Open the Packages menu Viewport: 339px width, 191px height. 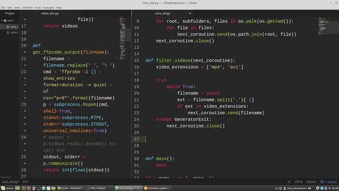pos(48,7)
